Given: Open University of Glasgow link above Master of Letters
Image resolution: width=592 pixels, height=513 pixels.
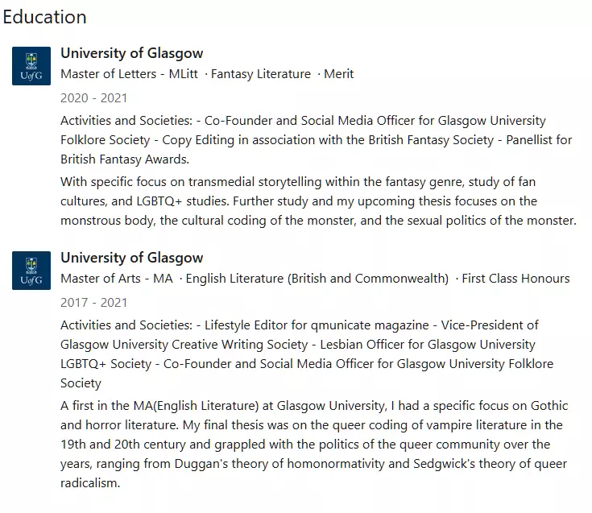Looking at the screenshot, I should click(x=131, y=53).
